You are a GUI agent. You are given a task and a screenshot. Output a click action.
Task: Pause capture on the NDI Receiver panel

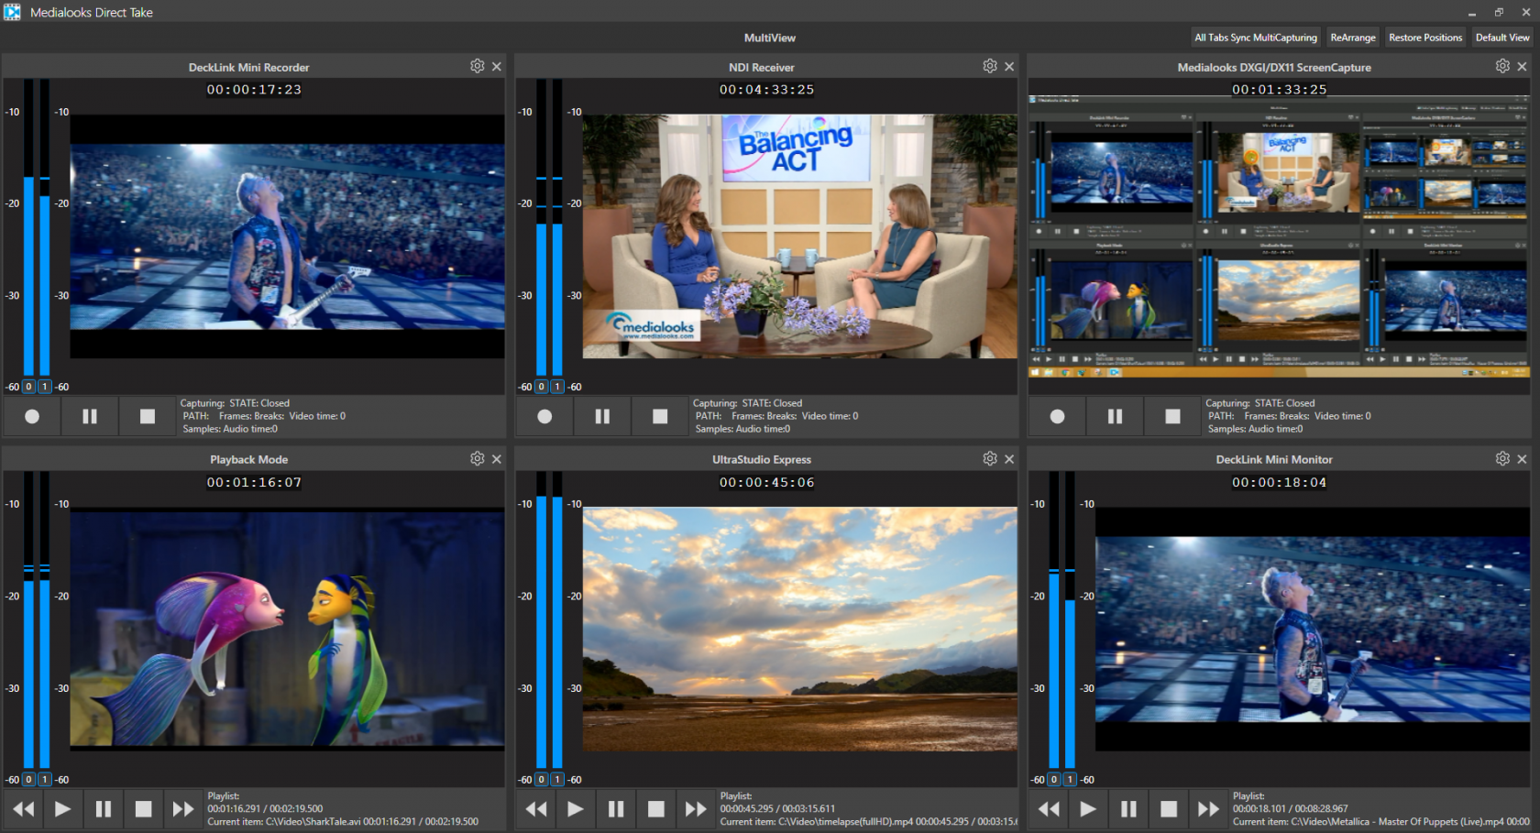(602, 416)
